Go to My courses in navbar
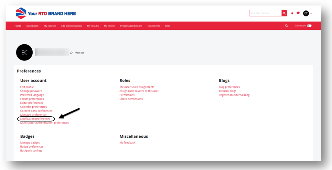Viewport: 332px width, 170px height. [x=50, y=26]
